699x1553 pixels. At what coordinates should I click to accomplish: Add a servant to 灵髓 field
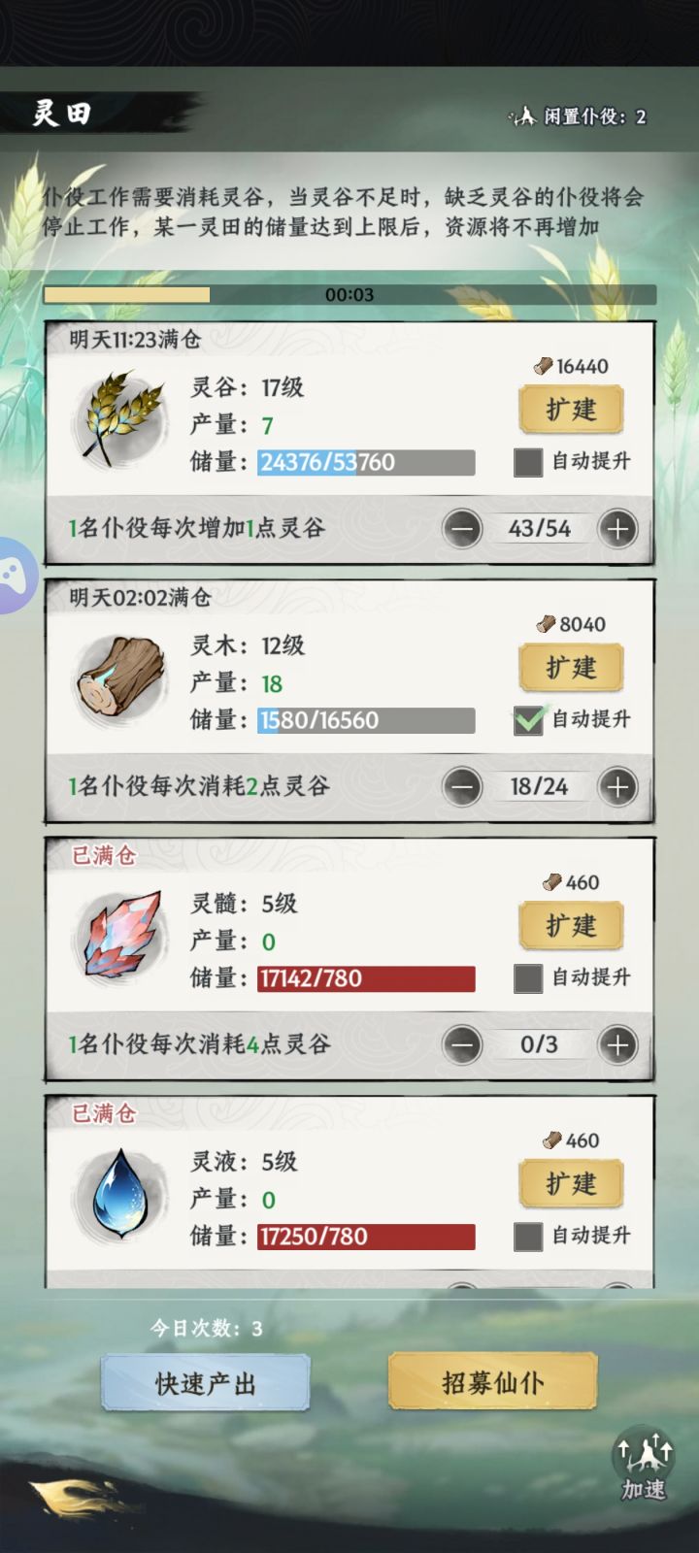point(618,1045)
